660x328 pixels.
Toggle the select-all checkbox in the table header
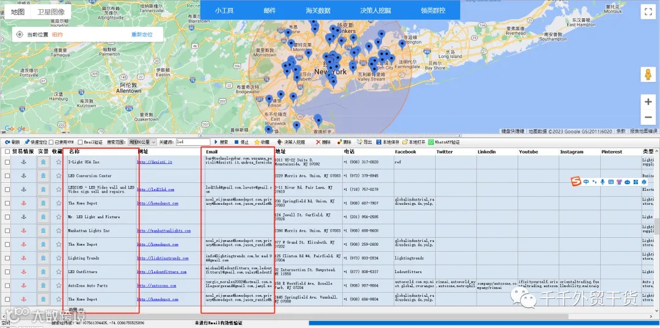tap(7, 152)
